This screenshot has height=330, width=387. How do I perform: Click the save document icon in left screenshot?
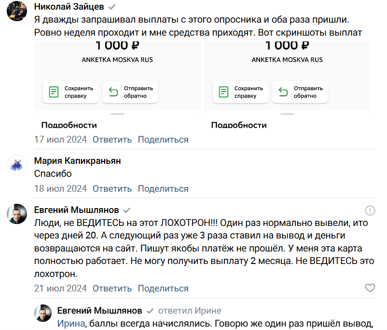54,92
